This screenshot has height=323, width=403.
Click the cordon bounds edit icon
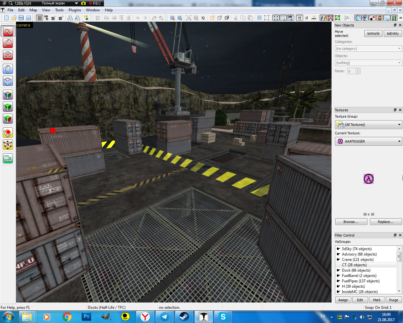267,18
